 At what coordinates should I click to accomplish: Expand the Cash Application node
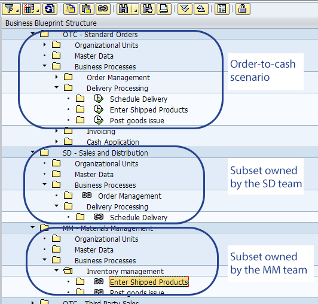[x=57, y=141]
